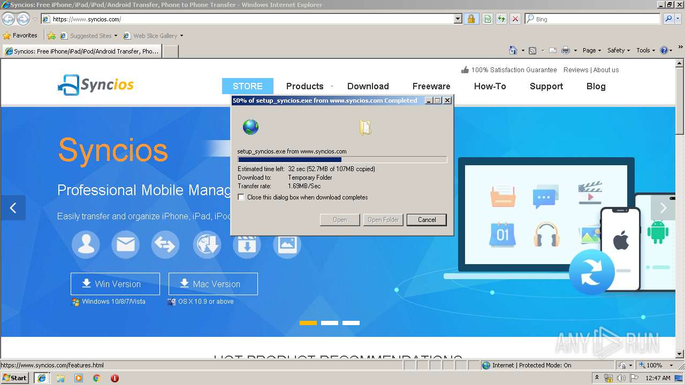The height and width of the screenshot is (385, 685).
Task: Click the contacts person round icon
Action: point(86,245)
